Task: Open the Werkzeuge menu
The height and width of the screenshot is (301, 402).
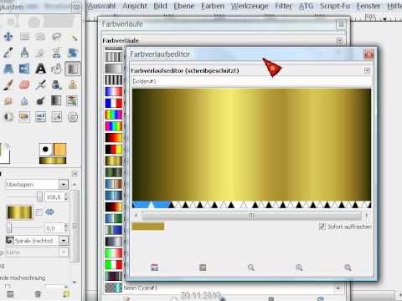Action: [x=250, y=6]
